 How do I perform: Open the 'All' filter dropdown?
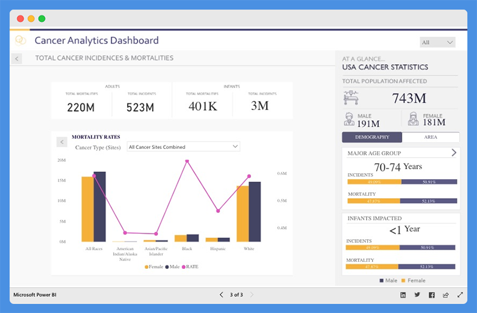coord(438,42)
